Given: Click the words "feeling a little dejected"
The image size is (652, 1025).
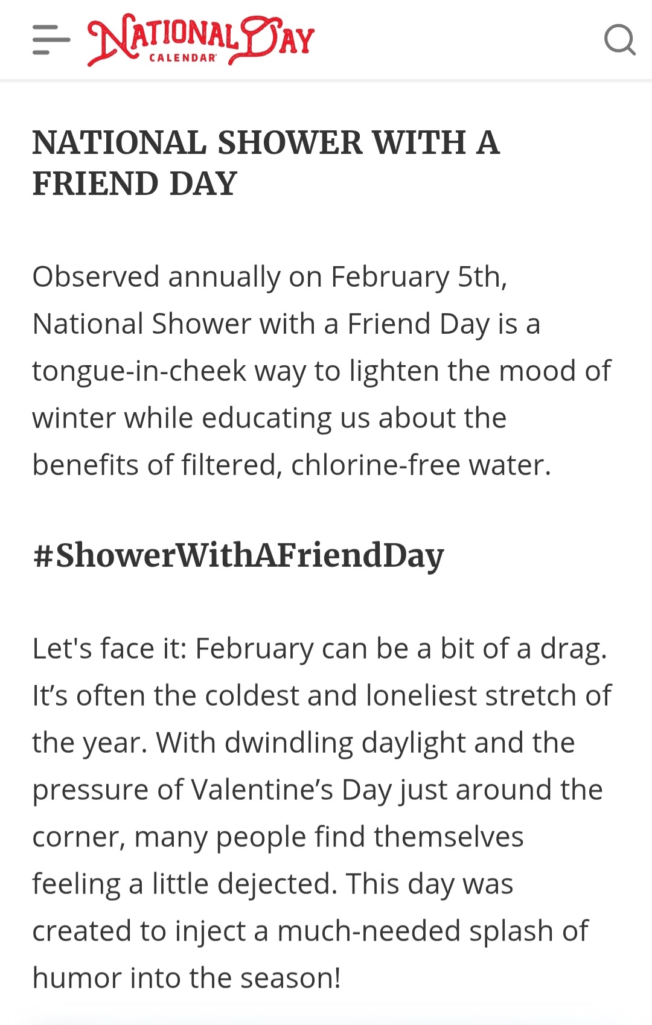Looking at the screenshot, I should [184, 884].
